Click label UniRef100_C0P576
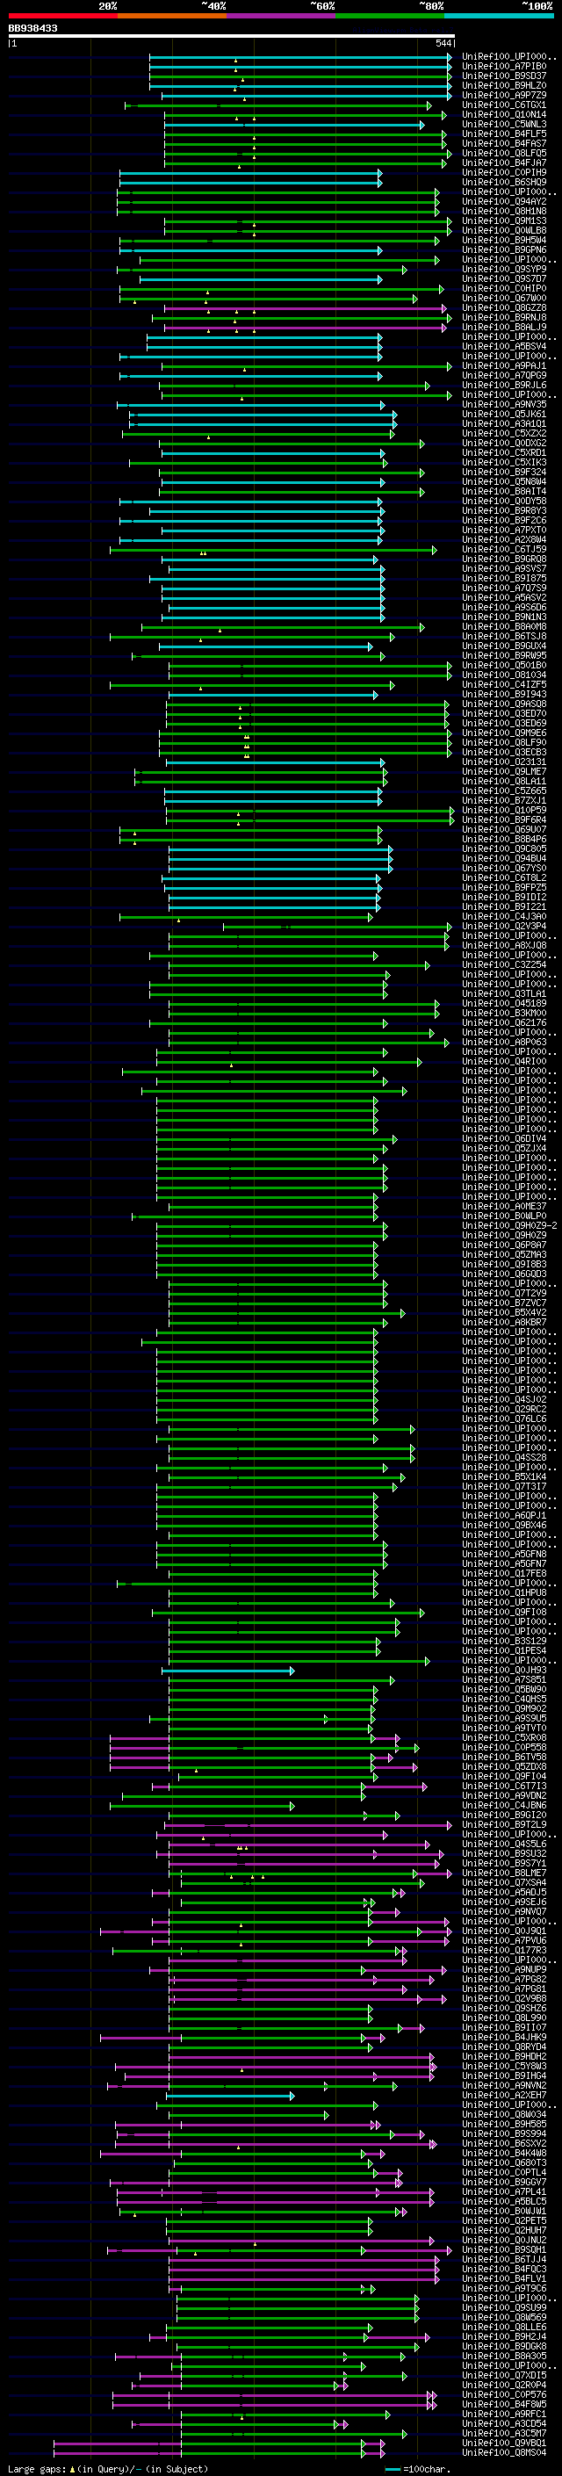 [504, 2395]
